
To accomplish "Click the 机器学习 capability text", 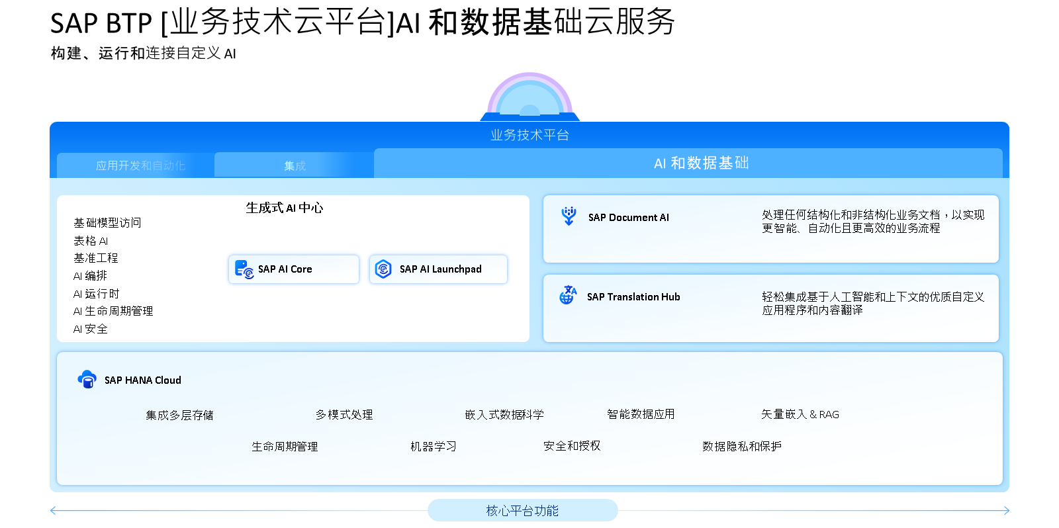I will coord(434,447).
